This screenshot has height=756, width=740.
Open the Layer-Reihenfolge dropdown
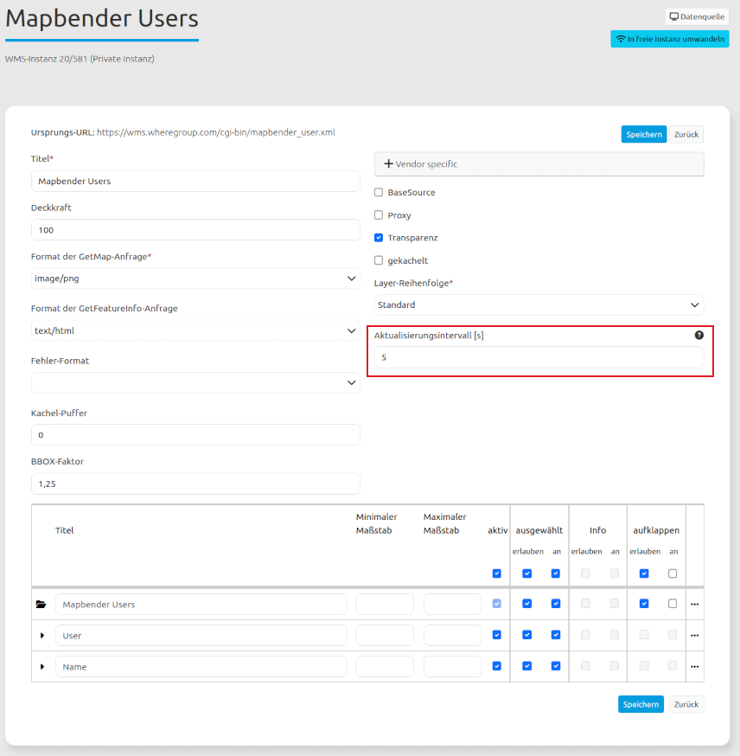[539, 305]
